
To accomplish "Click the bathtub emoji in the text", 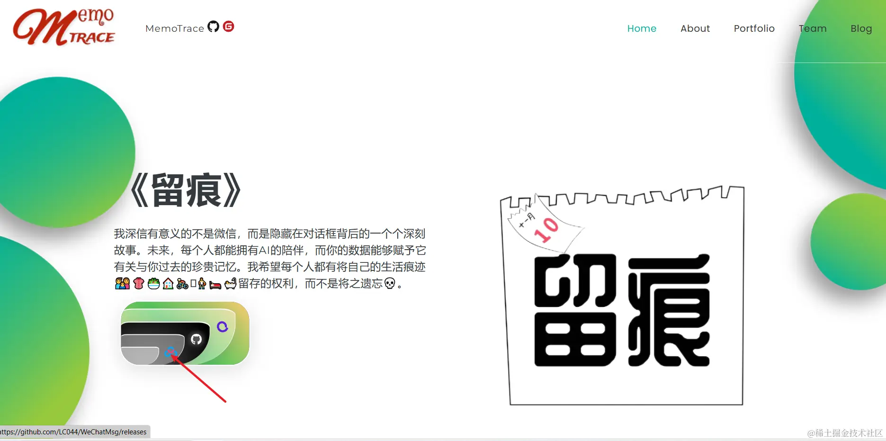I will [229, 284].
